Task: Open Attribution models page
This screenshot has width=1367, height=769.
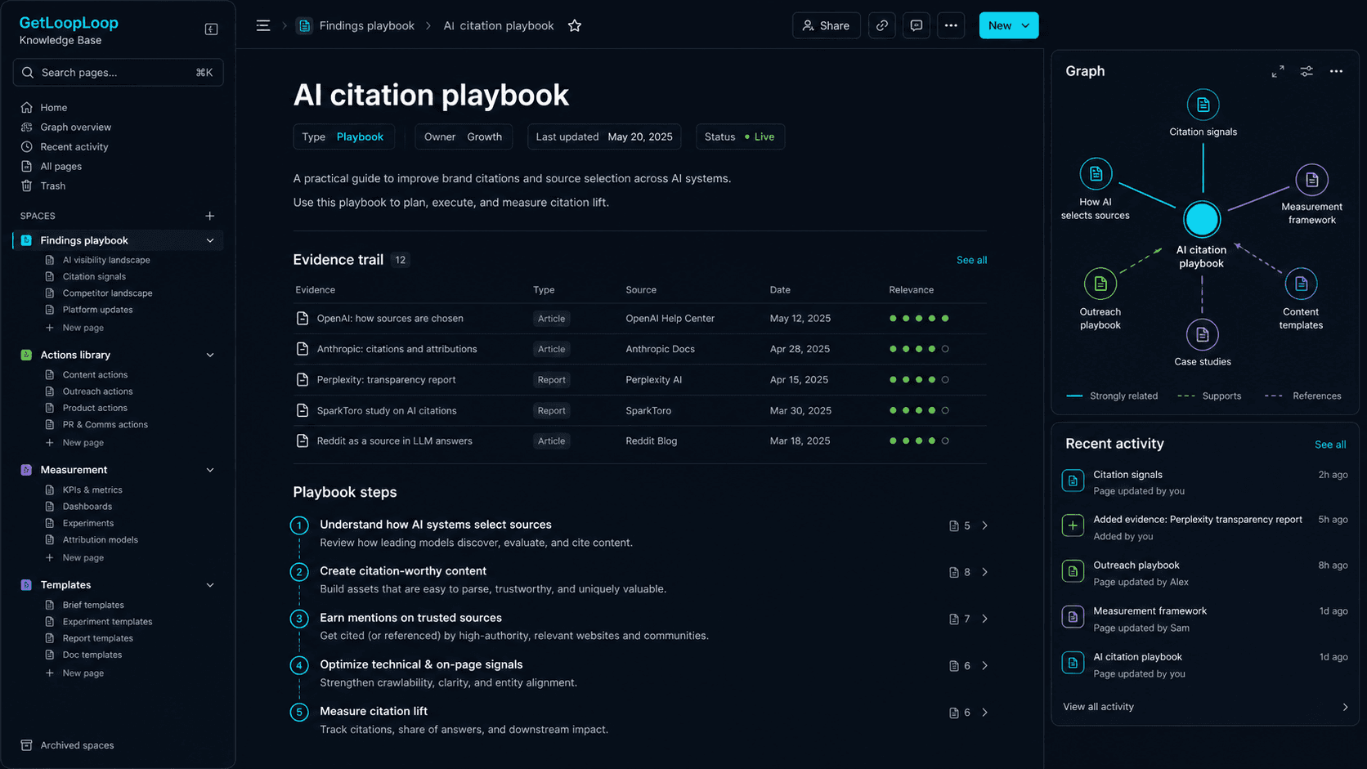Action: (100, 540)
